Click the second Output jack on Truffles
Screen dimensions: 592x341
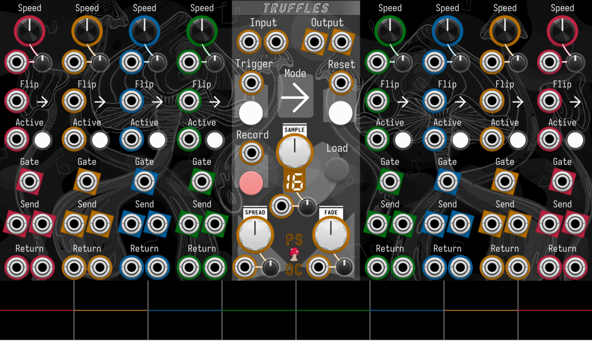(x=342, y=42)
